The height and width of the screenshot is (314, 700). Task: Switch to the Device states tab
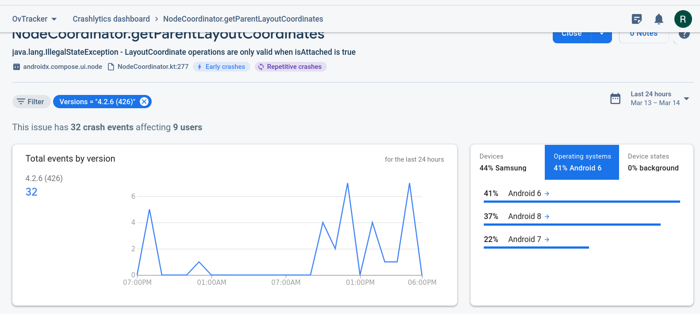click(x=653, y=162)
